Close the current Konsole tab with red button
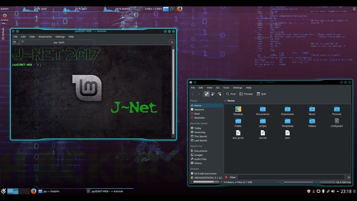357x201 pixels. coord(172,42)
